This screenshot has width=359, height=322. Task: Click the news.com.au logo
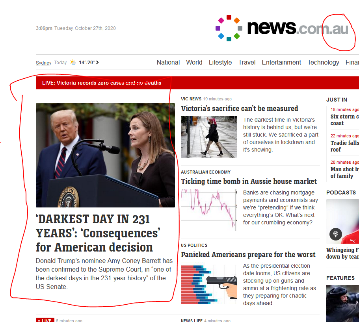(x=282, y=28)
